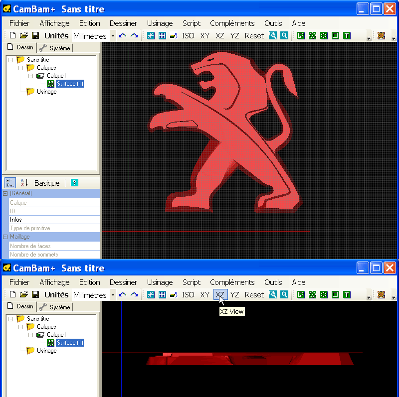399x397 pixels.
Task: Click ISO view button in top window
Action: (x=188, y=36)
